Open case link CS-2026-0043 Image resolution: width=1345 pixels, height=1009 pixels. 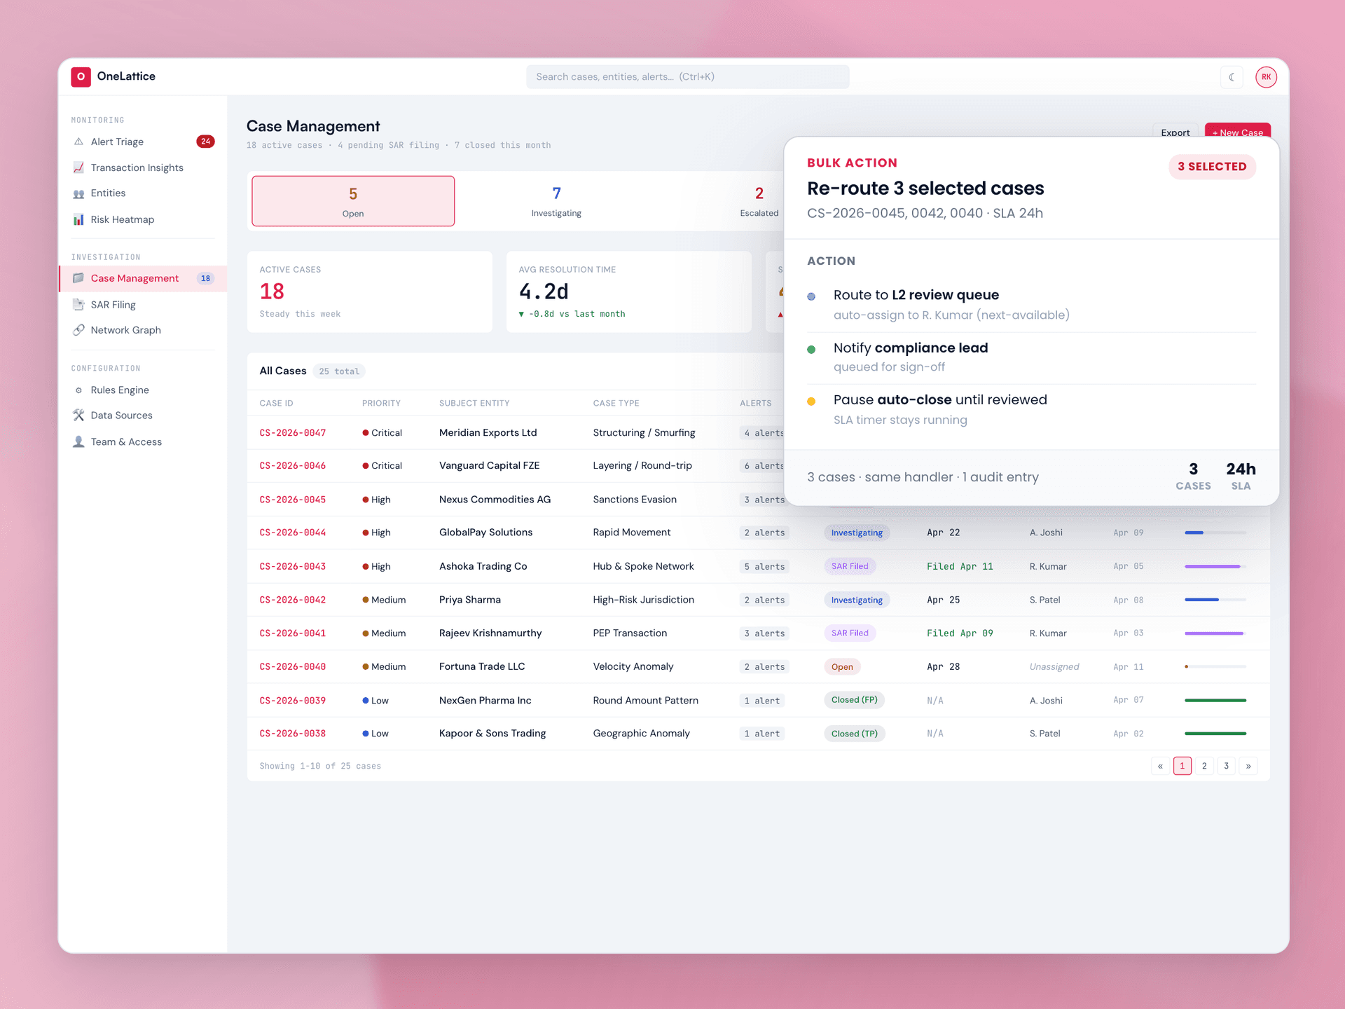(293, 566)
